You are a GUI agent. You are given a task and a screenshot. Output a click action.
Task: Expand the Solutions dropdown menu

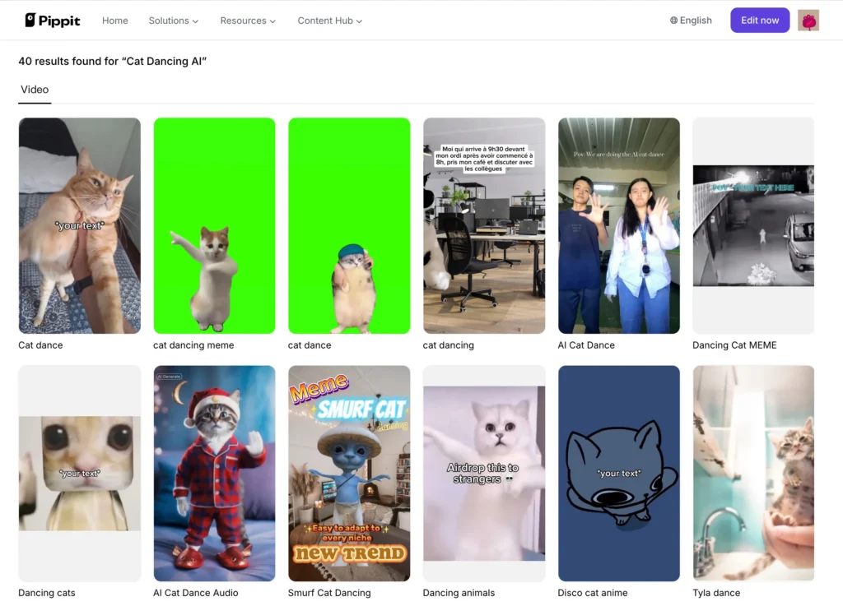173,21
